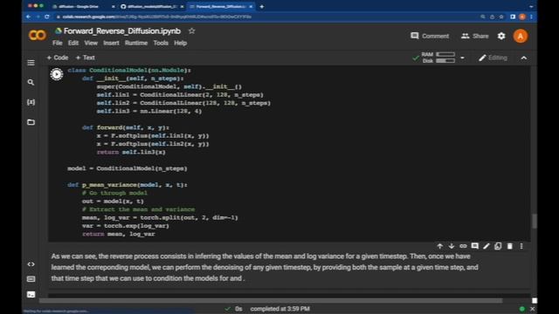Open the Runtime menu
The height and width of the screenshot is (314, 559).
click(x=136, y=43)
